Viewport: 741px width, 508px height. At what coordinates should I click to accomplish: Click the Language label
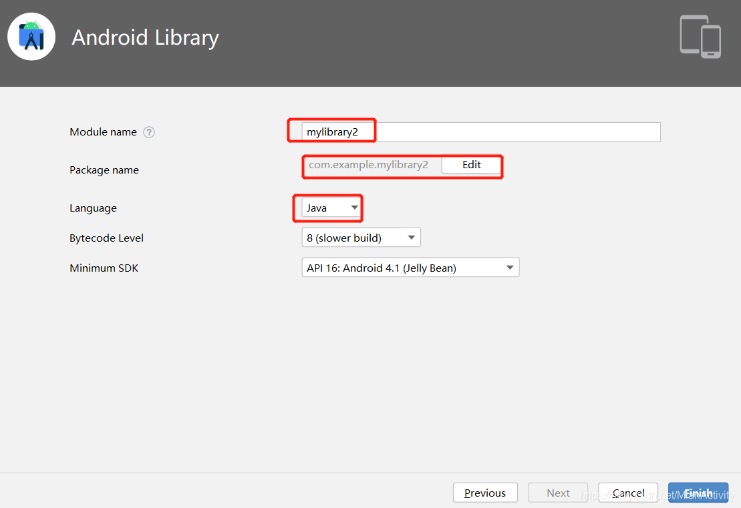click(93, 208)
